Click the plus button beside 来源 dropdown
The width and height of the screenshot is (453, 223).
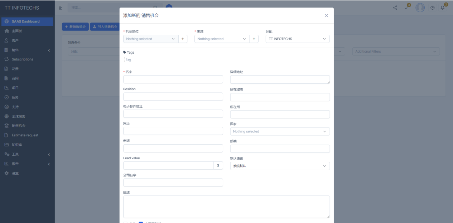click(x=254, y=39)
